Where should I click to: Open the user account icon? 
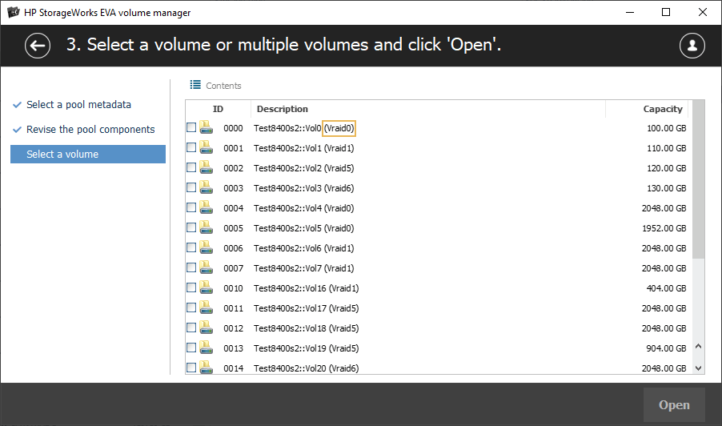click(x=692, y=46)
